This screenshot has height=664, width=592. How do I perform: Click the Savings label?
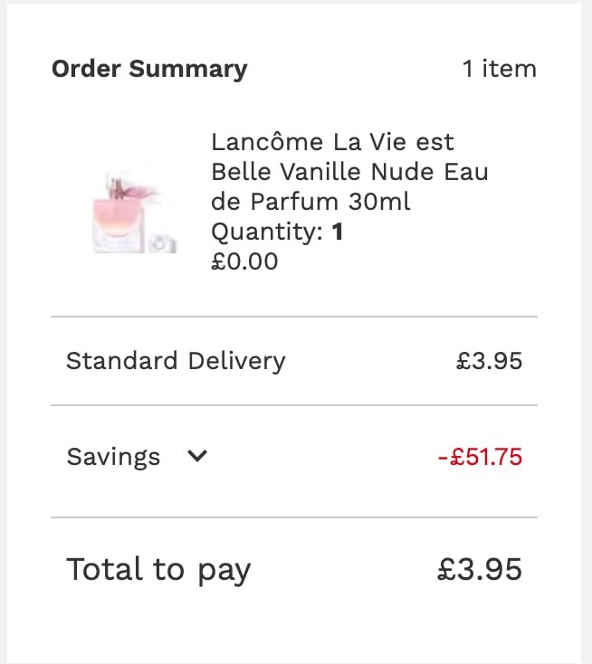click(x=113, y=457)
